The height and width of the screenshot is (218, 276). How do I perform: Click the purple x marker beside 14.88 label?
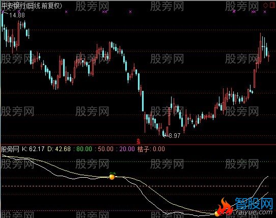click(3, 12)
